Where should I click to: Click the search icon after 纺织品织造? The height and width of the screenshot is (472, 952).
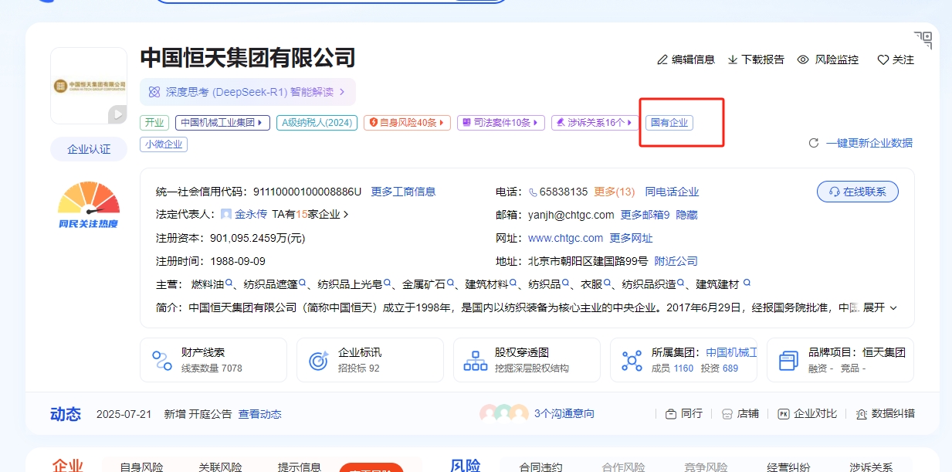[x=681, y=284]
